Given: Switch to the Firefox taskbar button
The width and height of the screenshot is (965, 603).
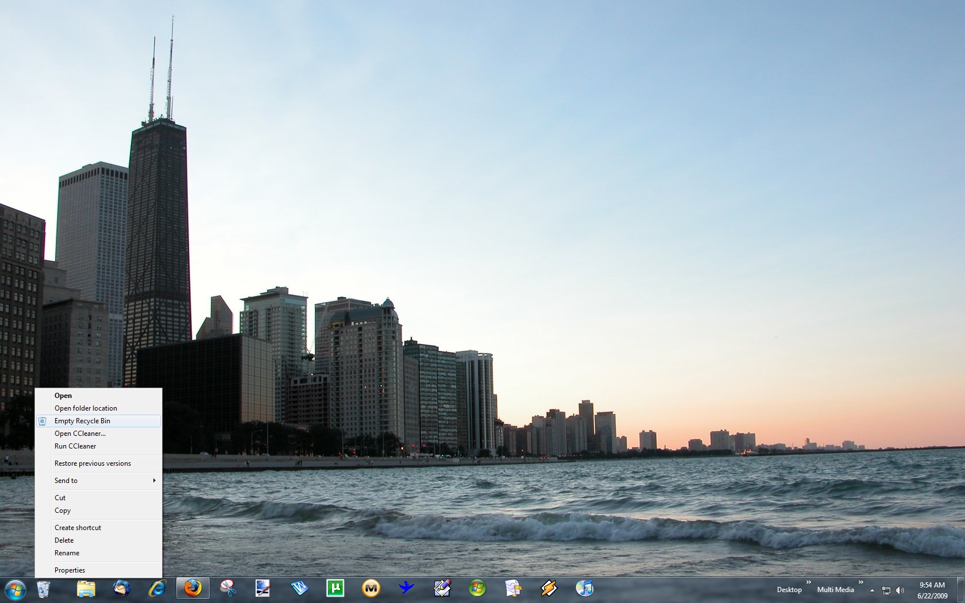Looking at the screenshot, I should click(x=192, y=589).
